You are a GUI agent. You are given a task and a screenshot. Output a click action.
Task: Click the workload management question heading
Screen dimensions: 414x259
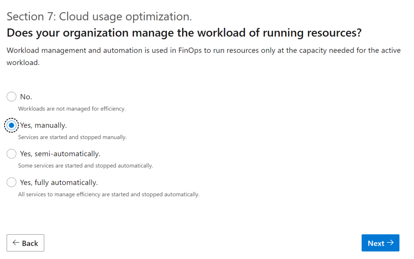(x=184, y=33)
